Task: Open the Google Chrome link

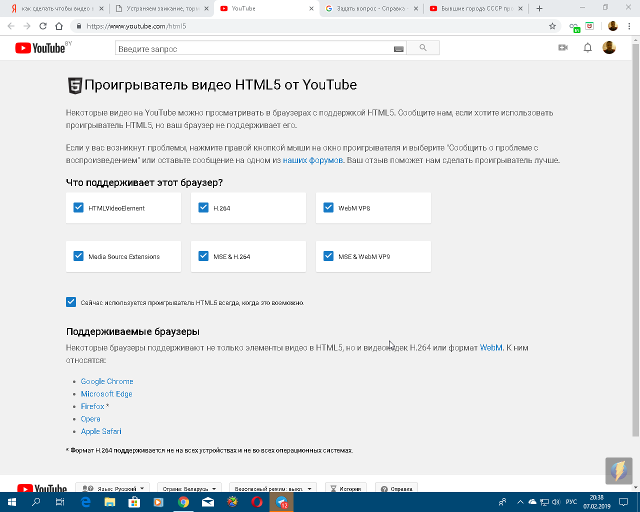Action: 107,381
